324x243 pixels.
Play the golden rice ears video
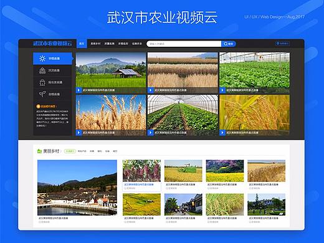222,133
